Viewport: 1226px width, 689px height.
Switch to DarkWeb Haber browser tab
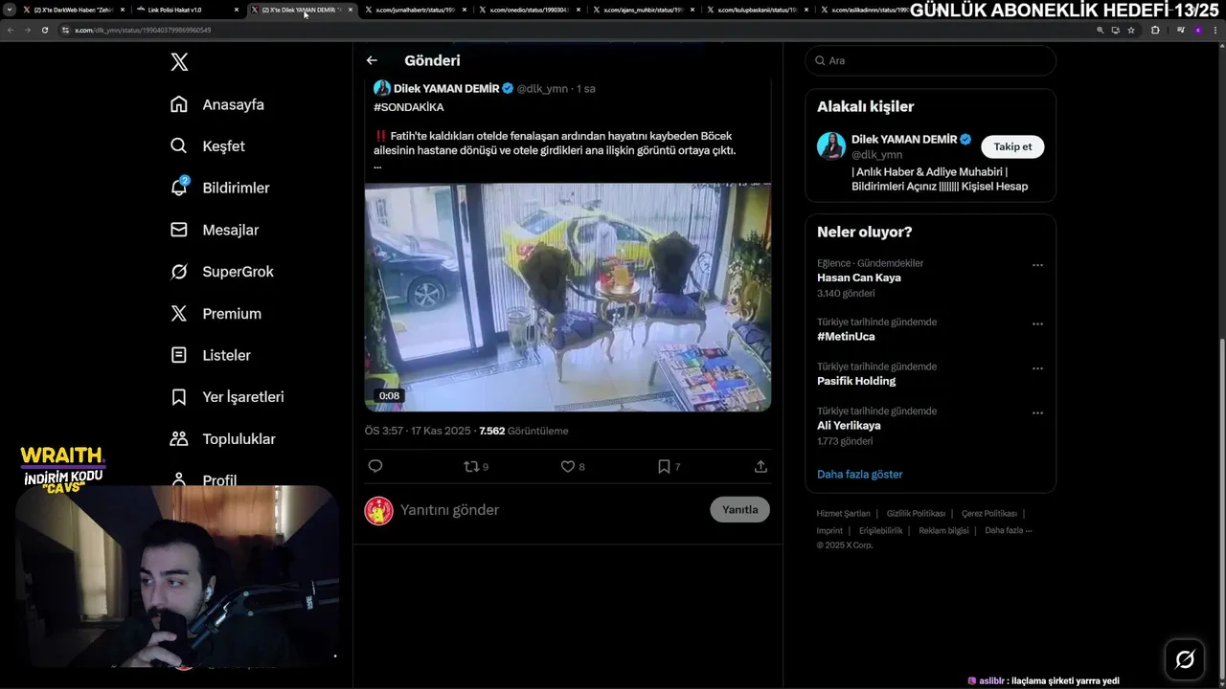click(x=75, y=10)
